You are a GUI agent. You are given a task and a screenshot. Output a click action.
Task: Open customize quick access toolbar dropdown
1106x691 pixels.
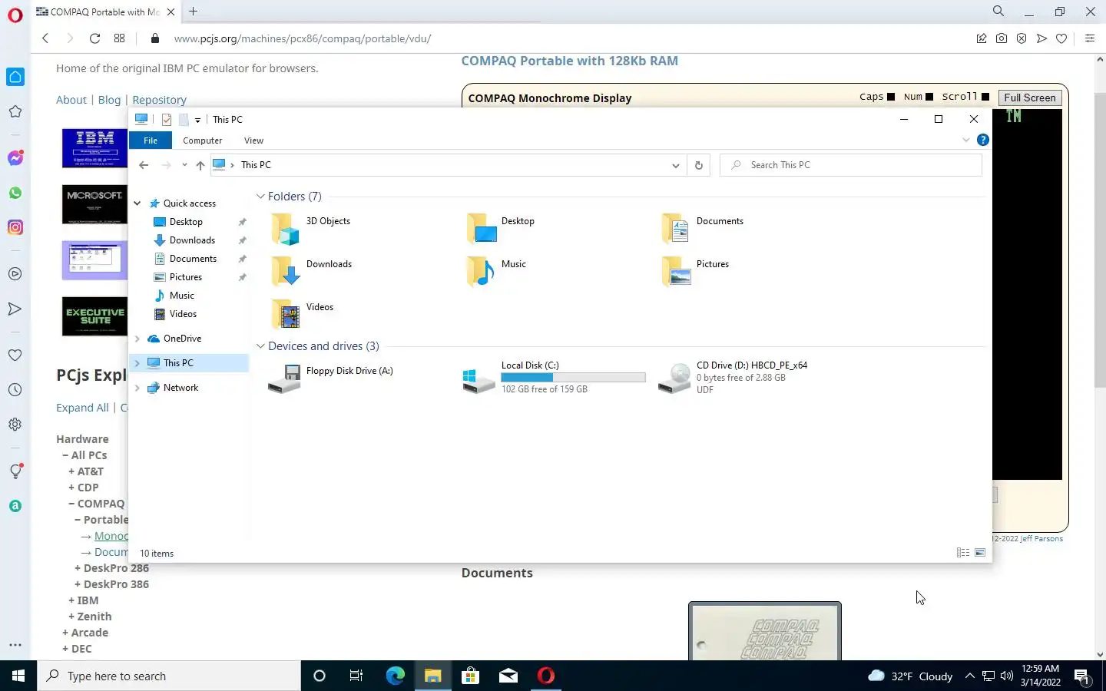[x=197, y=120]
